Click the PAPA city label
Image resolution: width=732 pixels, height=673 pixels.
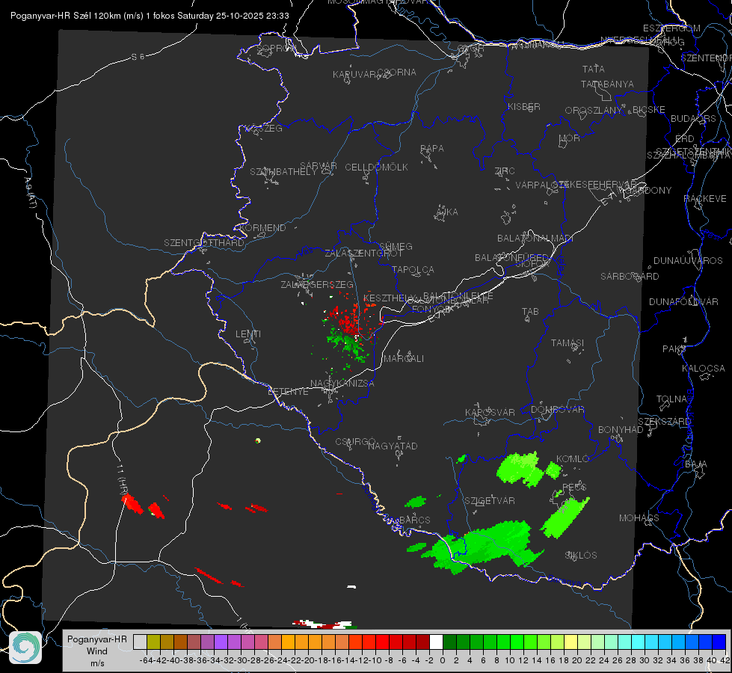tap(432, 149)
